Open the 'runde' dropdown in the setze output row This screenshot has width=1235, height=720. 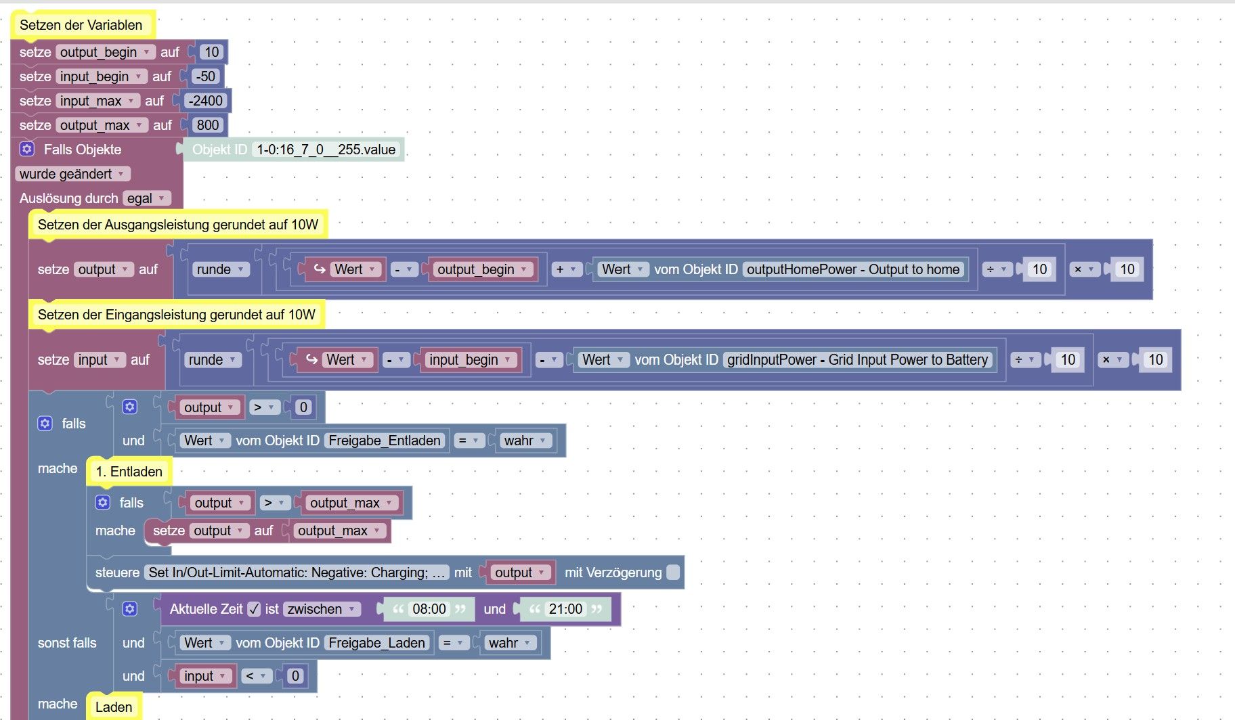tap(221, 269)
